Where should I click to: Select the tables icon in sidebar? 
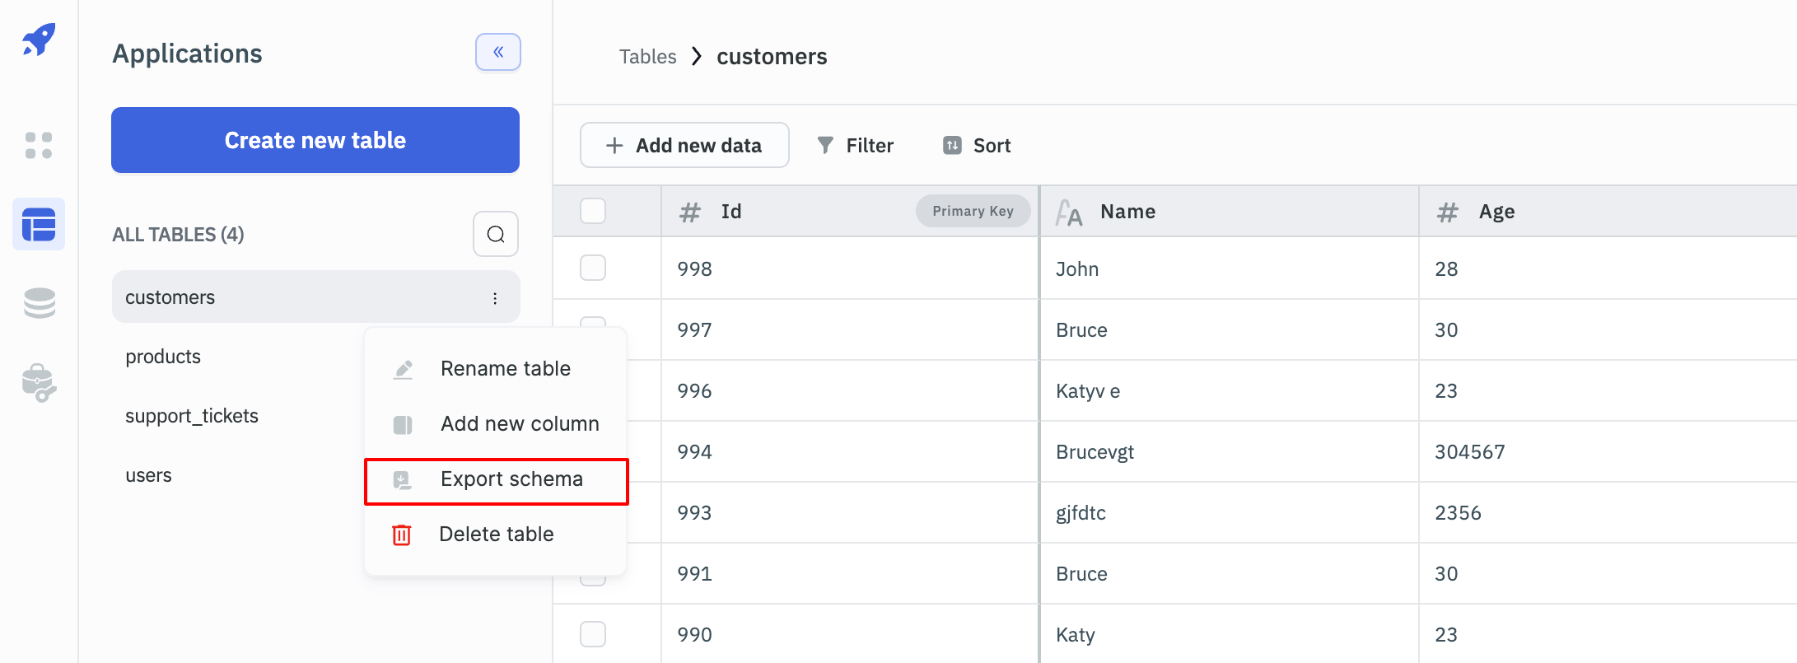point(39,224)
